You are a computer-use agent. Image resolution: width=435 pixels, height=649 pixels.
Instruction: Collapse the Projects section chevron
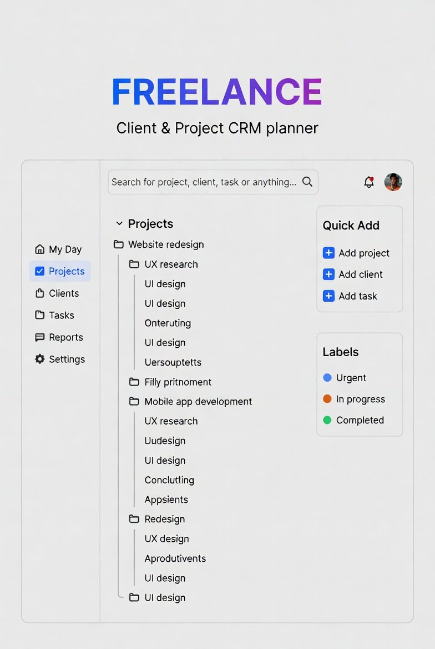click(x=119, y=223)
